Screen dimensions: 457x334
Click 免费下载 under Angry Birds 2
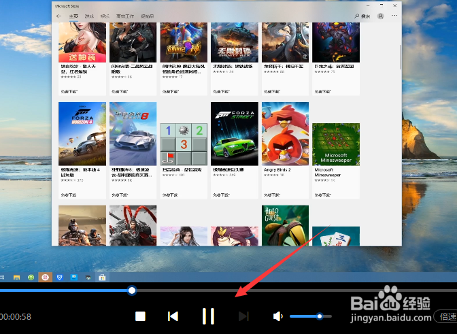click(271, 195)
